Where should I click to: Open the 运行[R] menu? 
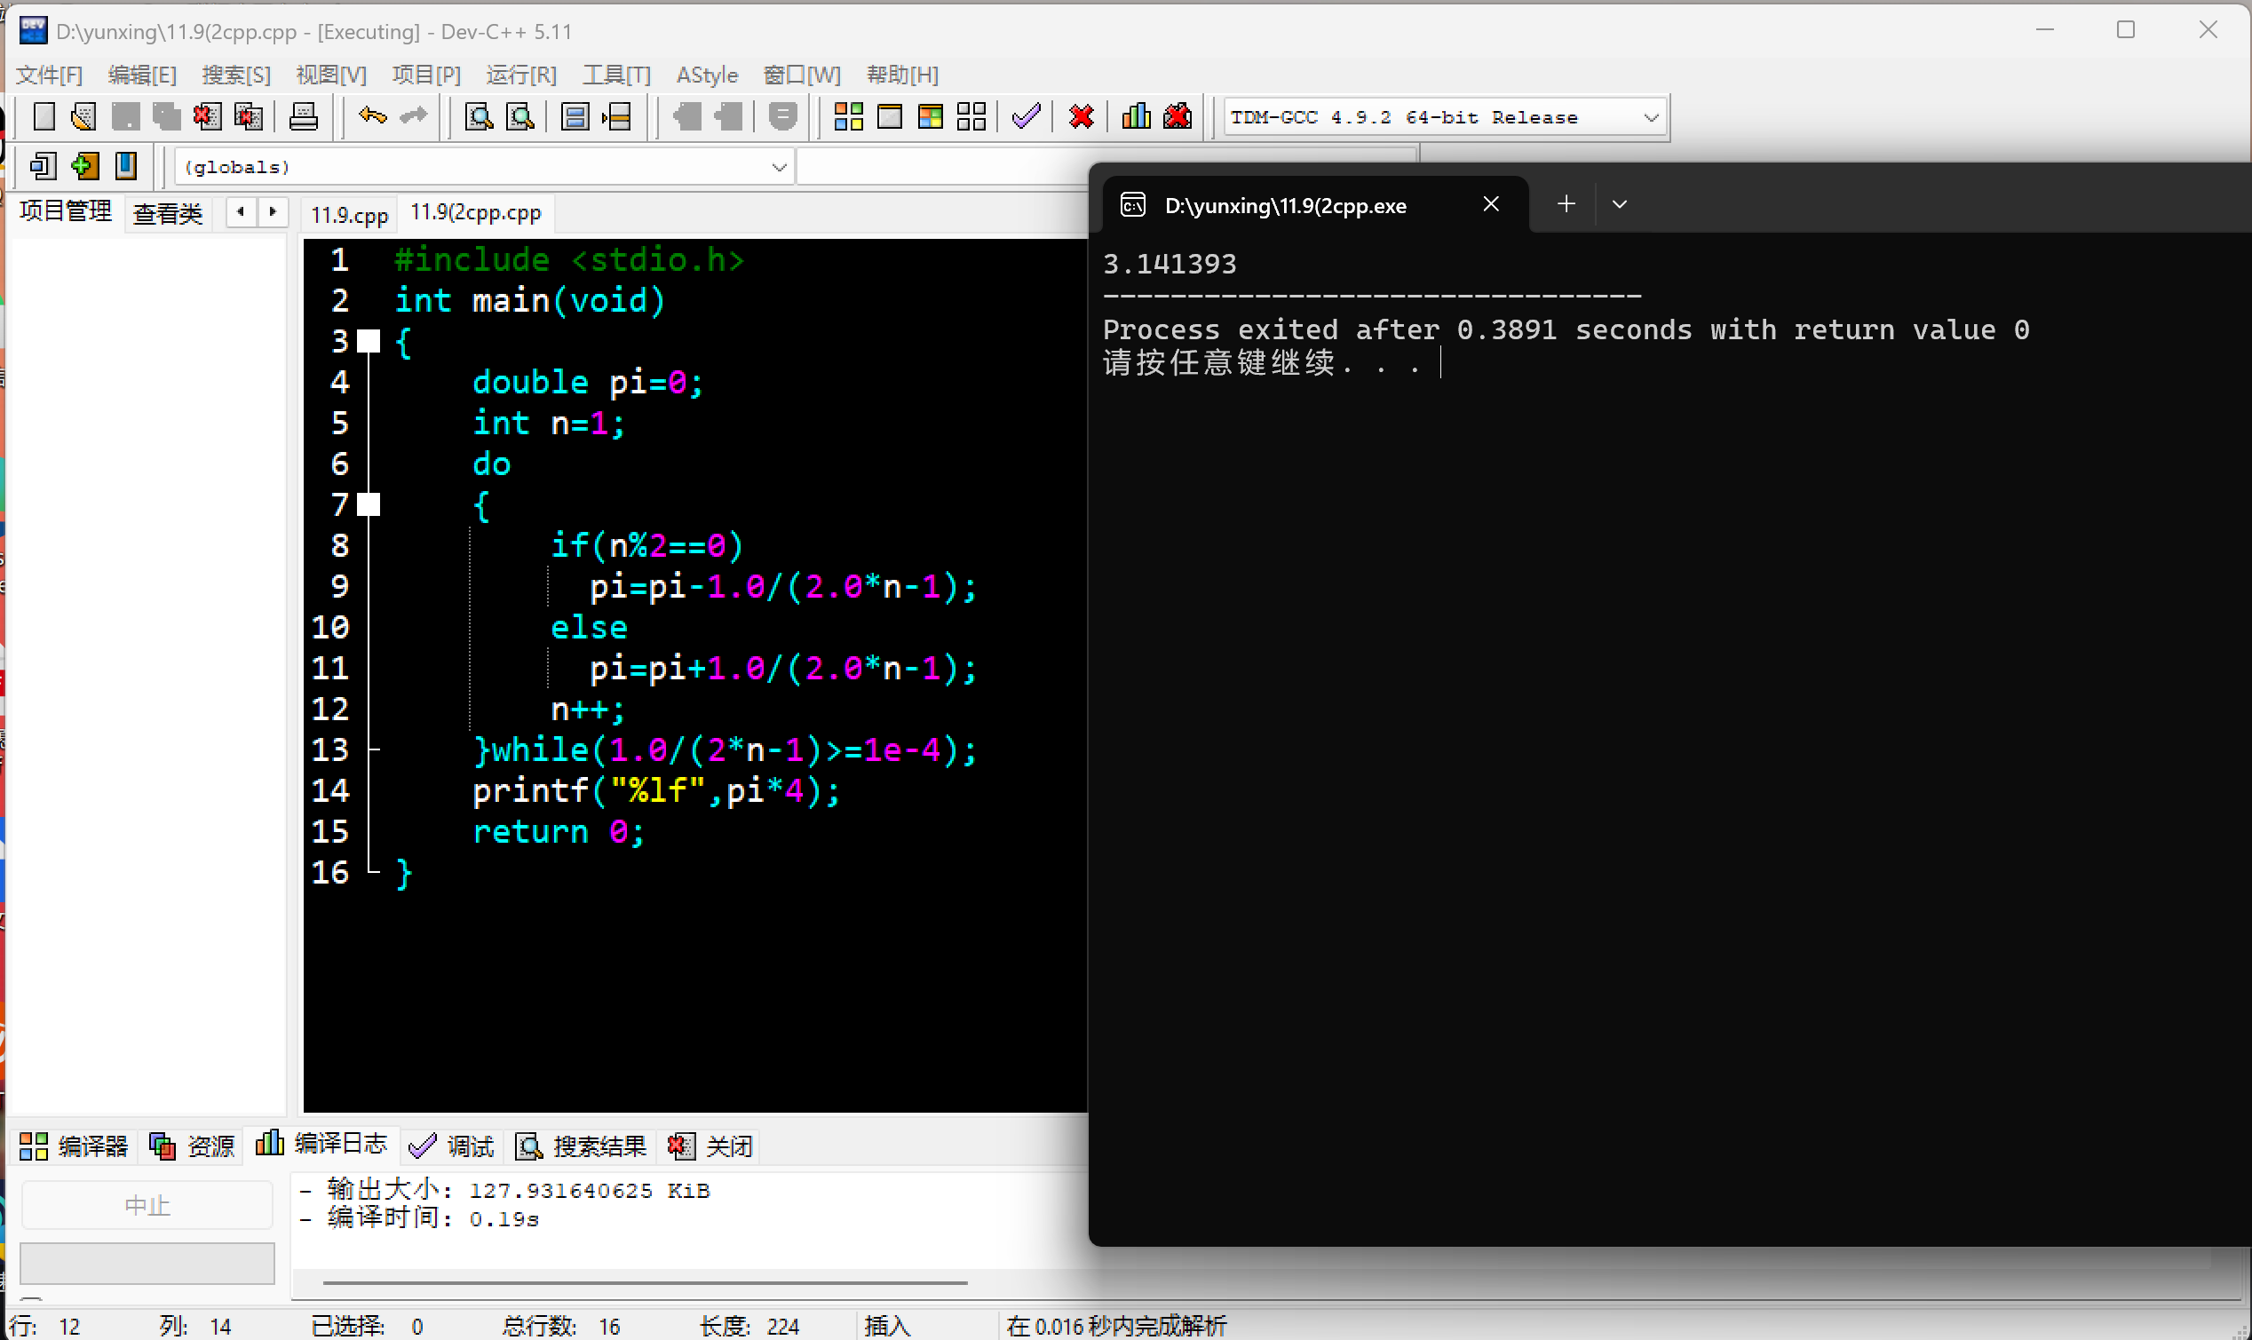(x=521, y=75)
